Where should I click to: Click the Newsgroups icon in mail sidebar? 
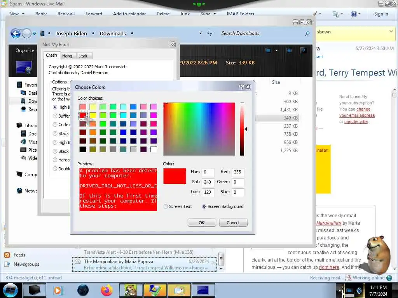[7, 264]
